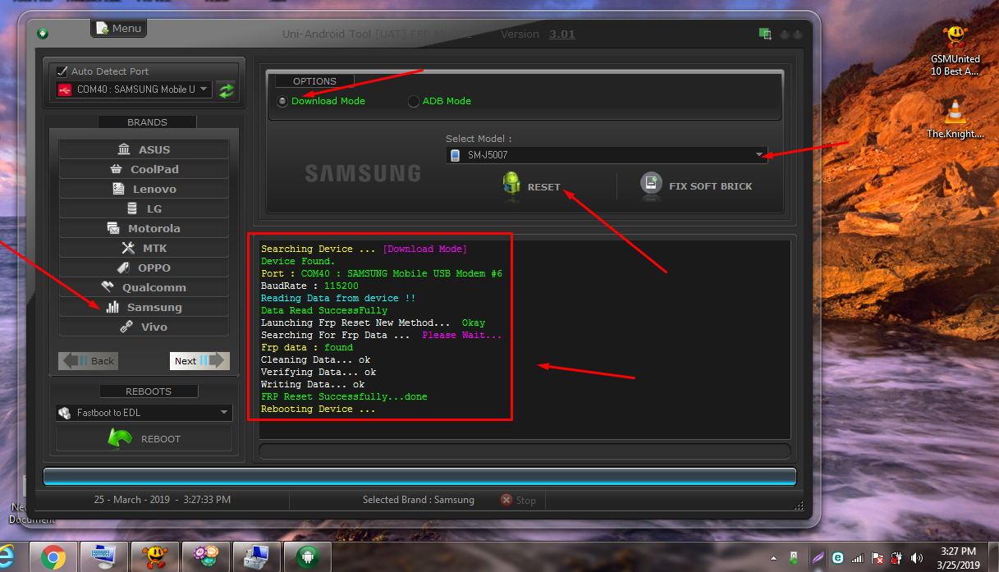Show hidden tray icons arrow
The width and height of the screenshot is (999, 572).
click(773, 557)
